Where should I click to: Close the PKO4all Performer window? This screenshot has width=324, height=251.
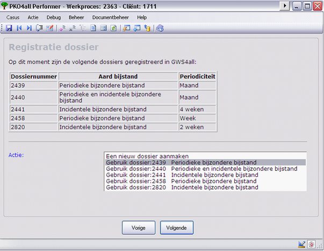click(318, 6)
